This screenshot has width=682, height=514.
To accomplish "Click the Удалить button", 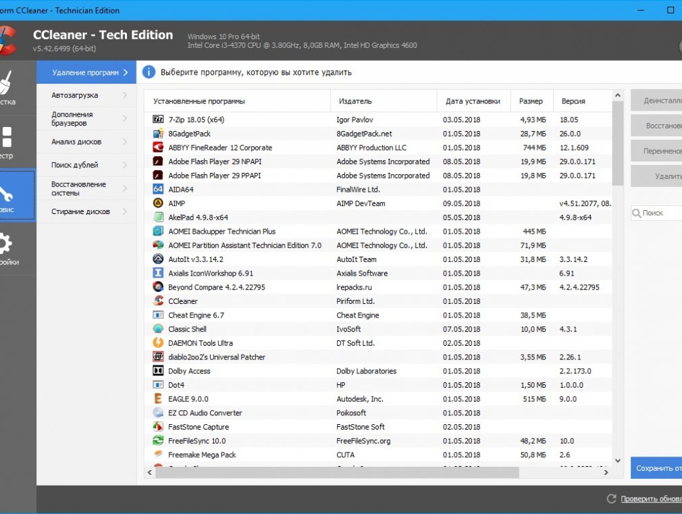I will coord(656,176).
